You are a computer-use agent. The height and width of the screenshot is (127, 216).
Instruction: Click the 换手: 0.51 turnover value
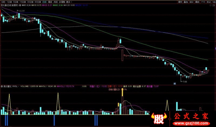tap(127, 86)
